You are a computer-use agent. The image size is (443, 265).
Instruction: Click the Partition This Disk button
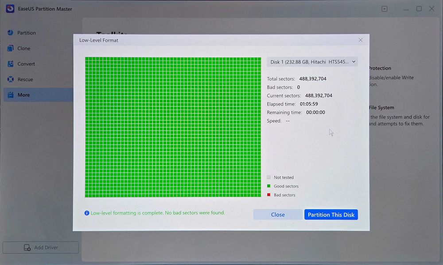pos(331,214)
